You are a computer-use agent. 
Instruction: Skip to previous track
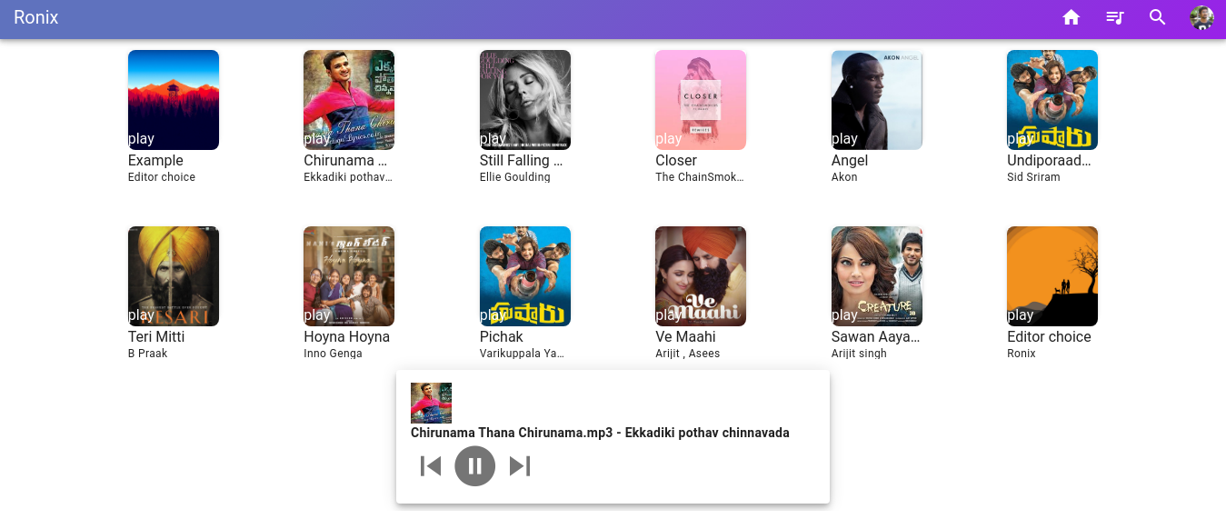point(431,466)
